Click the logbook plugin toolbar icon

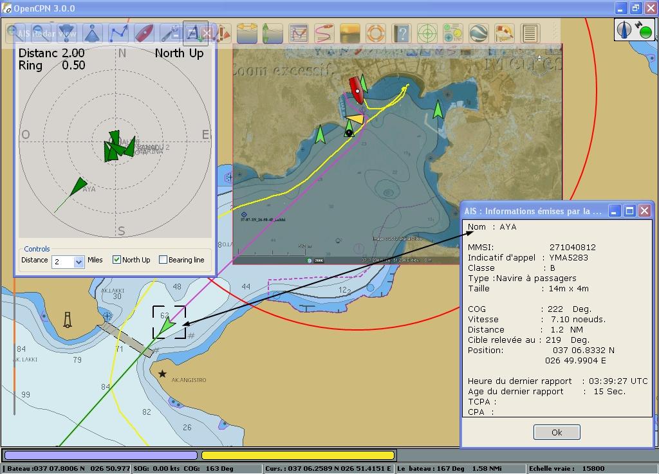(x=505, y=33)
